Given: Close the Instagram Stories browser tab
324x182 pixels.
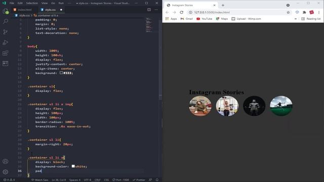Looking at the screenshot, I should (214, 5).
